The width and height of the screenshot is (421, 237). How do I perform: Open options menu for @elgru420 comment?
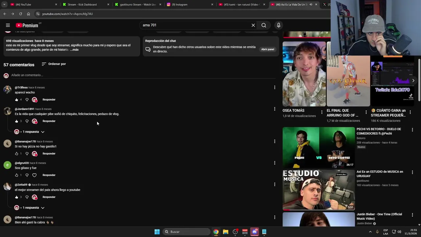point(275,163)
